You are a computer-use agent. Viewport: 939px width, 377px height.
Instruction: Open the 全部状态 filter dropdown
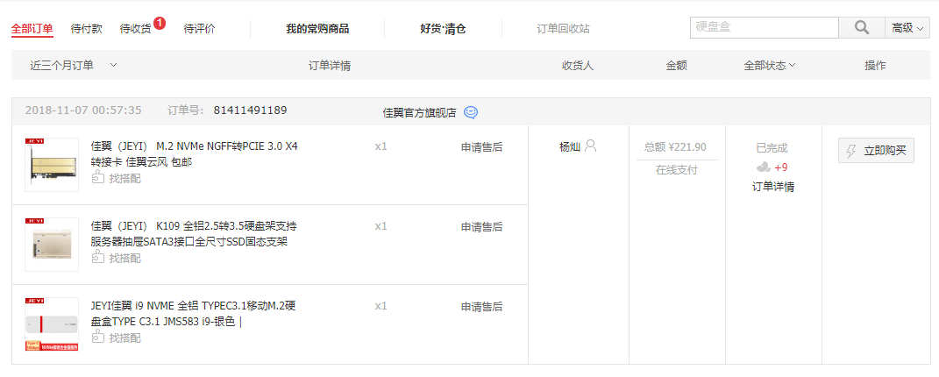(770, 65)
